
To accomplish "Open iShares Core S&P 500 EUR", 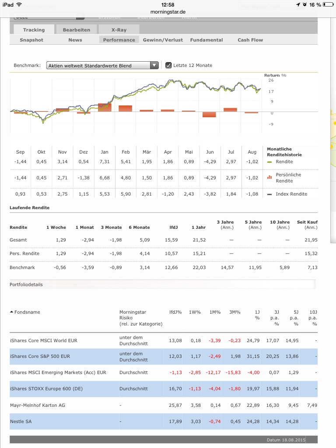I will (40, 356).
